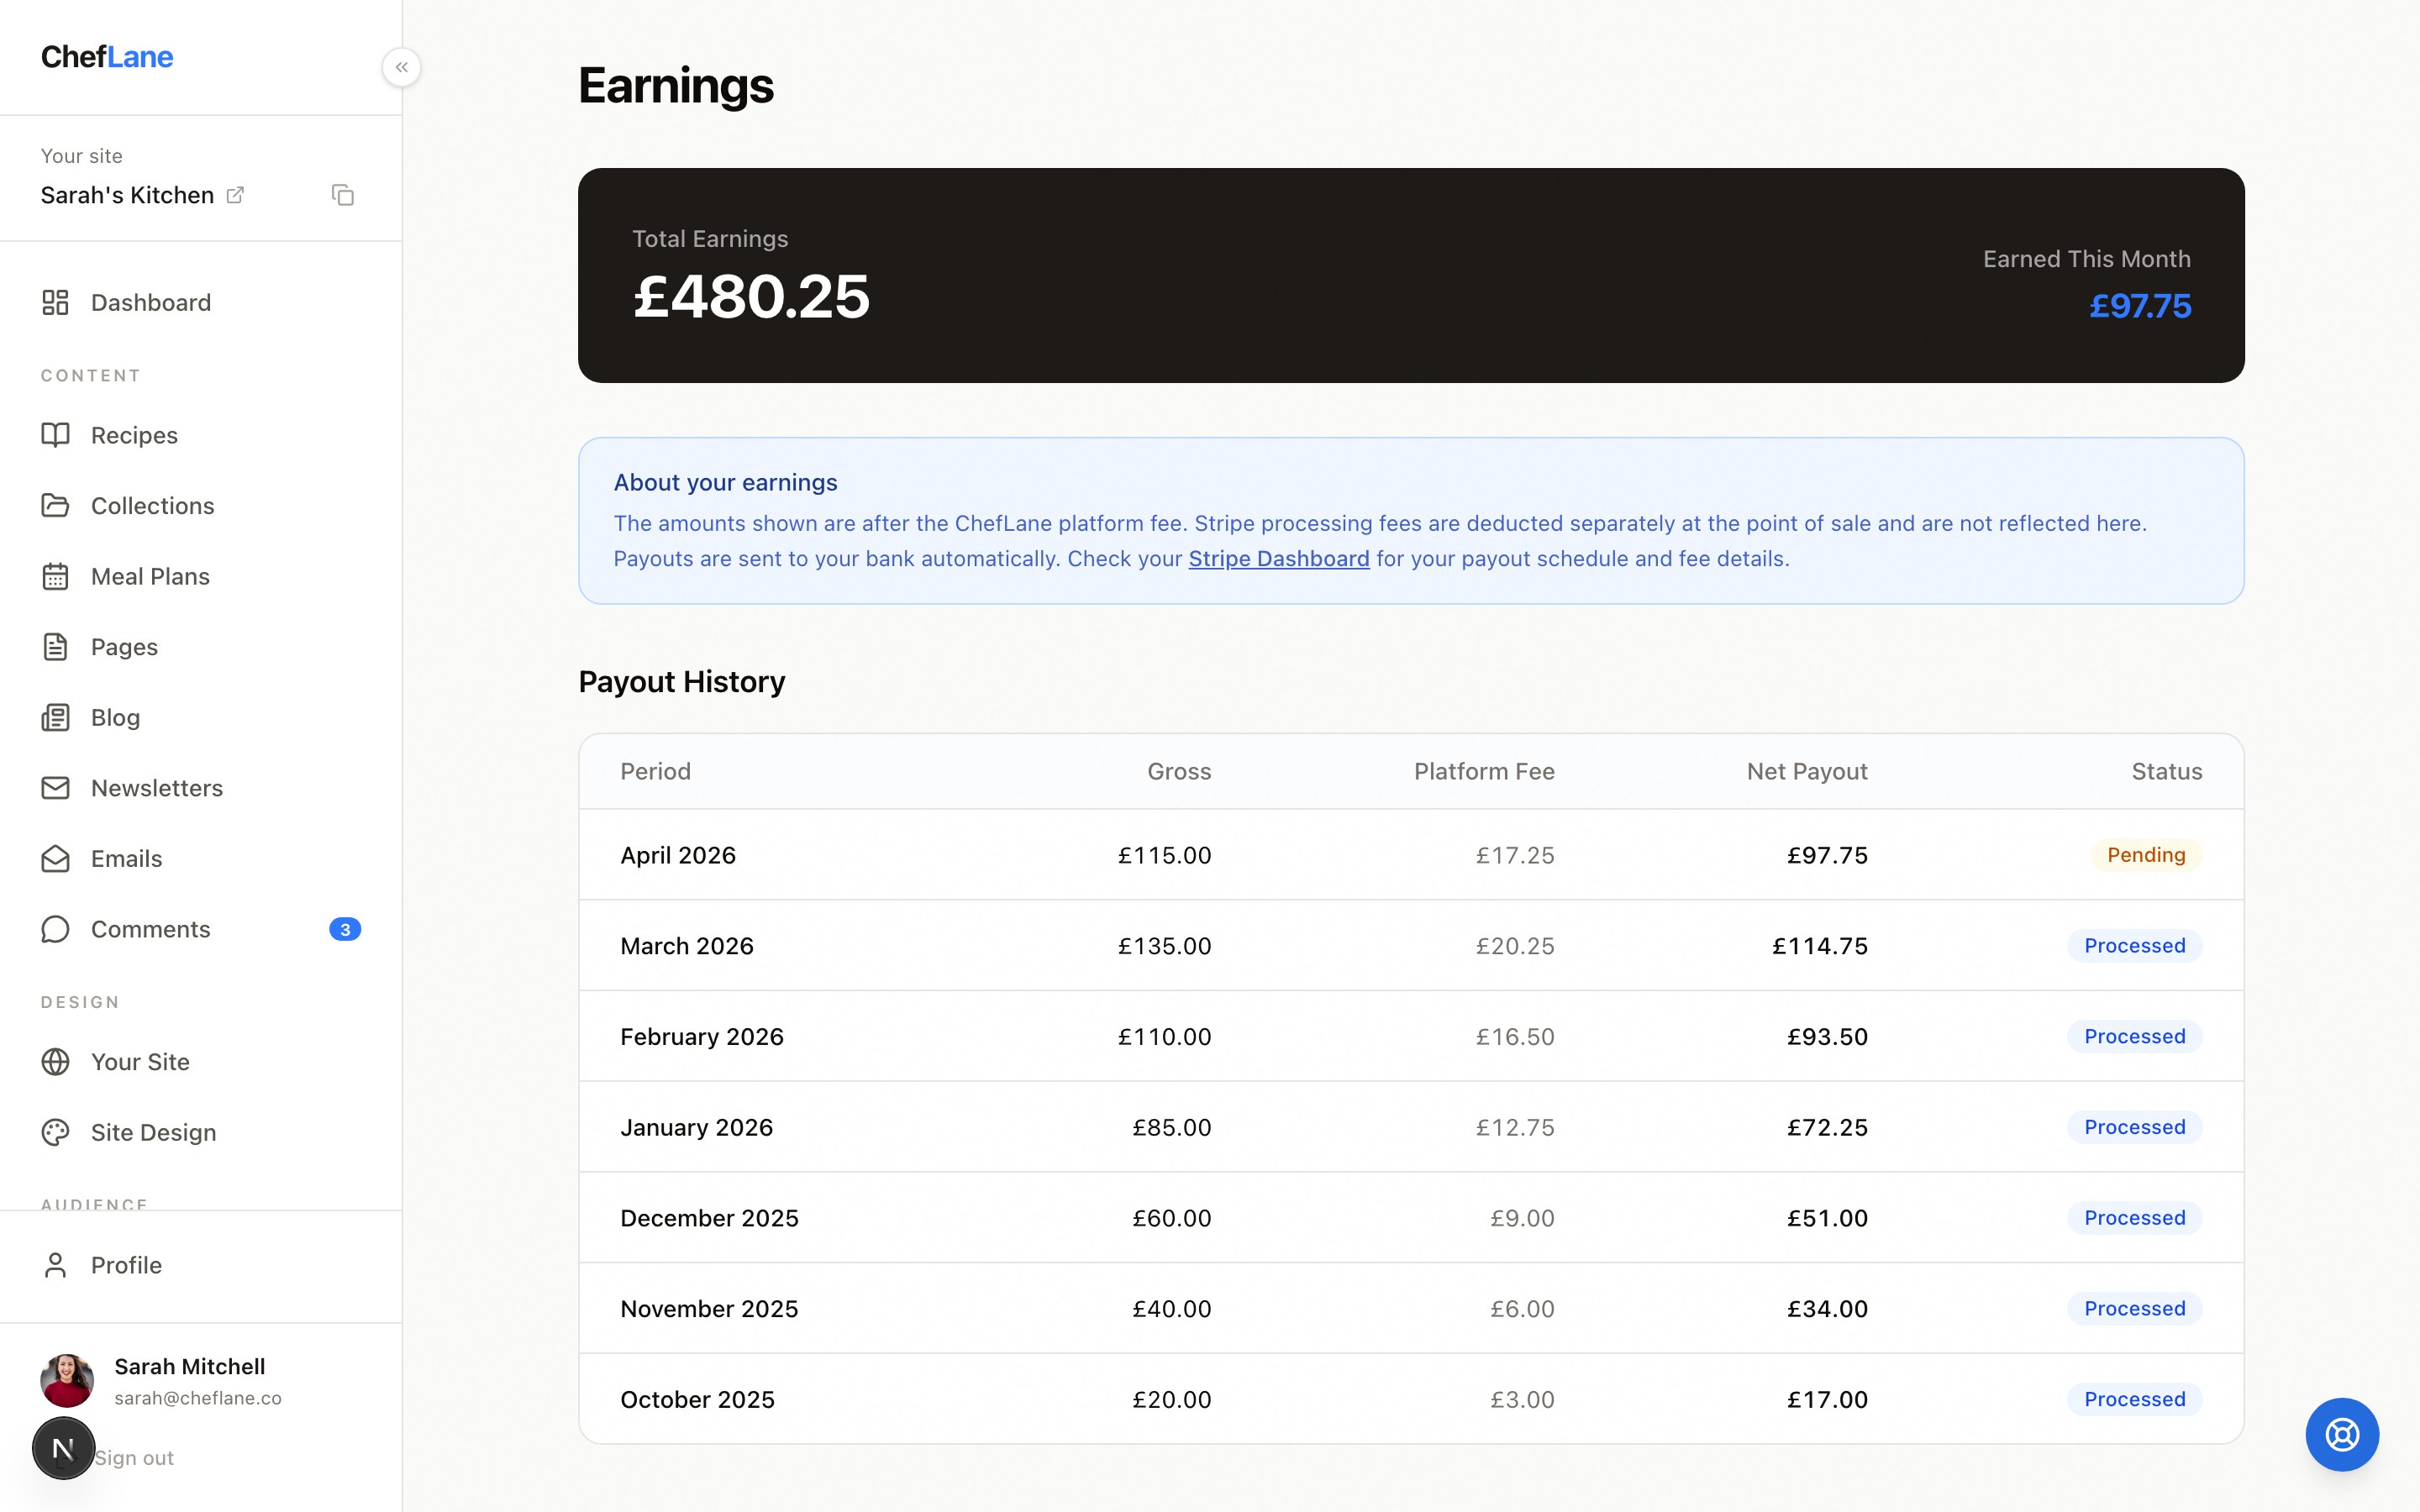The image size is (2420, 1512).
Task: Click the £480.25 total earnings figure
Action: pyautogui.click(x=752, y=297)
